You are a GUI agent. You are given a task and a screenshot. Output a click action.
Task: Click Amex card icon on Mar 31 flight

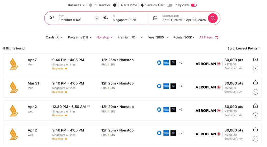(x=166, y=86)
